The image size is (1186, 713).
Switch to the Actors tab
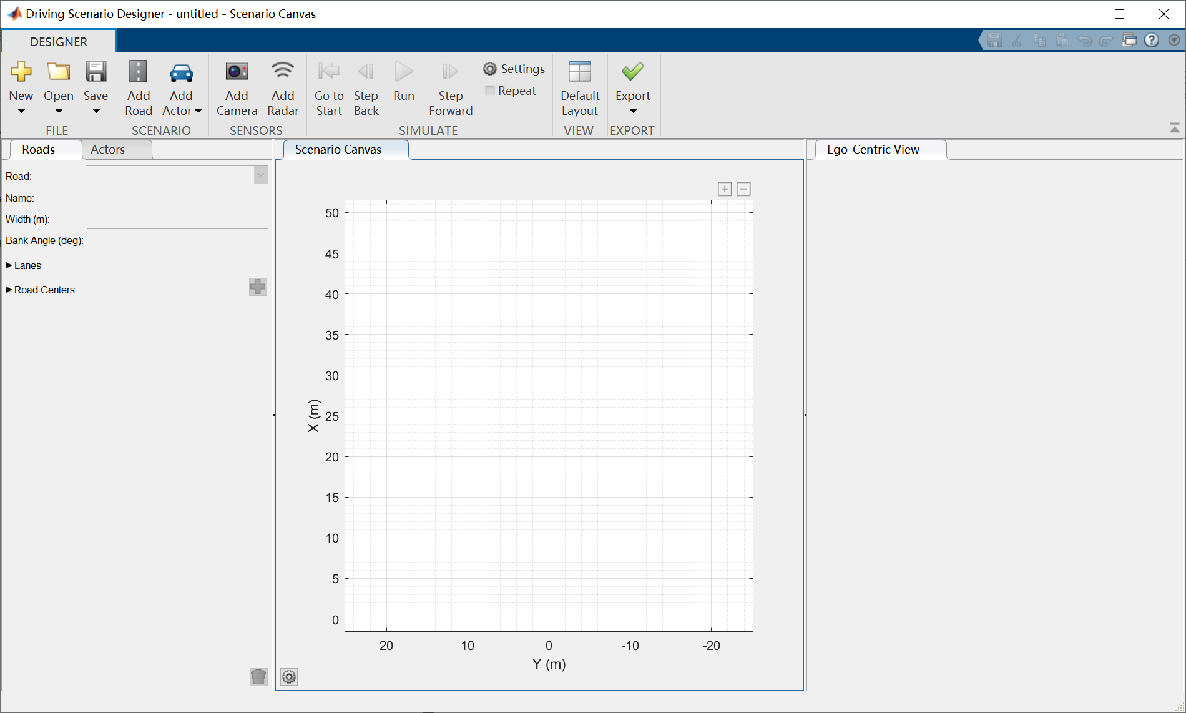click(108, 149)
